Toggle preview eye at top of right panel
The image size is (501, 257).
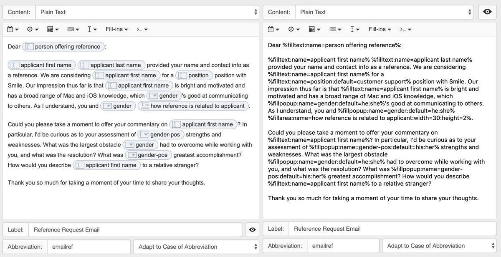tap(487, 12)
